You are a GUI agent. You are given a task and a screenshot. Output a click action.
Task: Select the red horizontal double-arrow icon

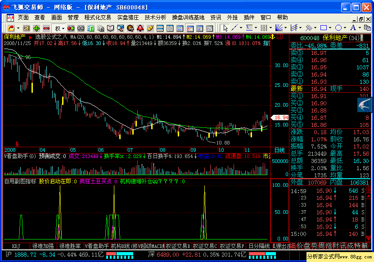[x=46, y=28]
